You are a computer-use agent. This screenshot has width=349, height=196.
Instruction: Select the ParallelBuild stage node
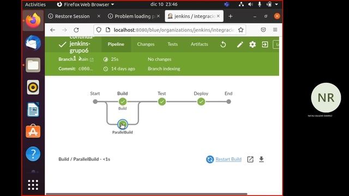tap(122, 125)
